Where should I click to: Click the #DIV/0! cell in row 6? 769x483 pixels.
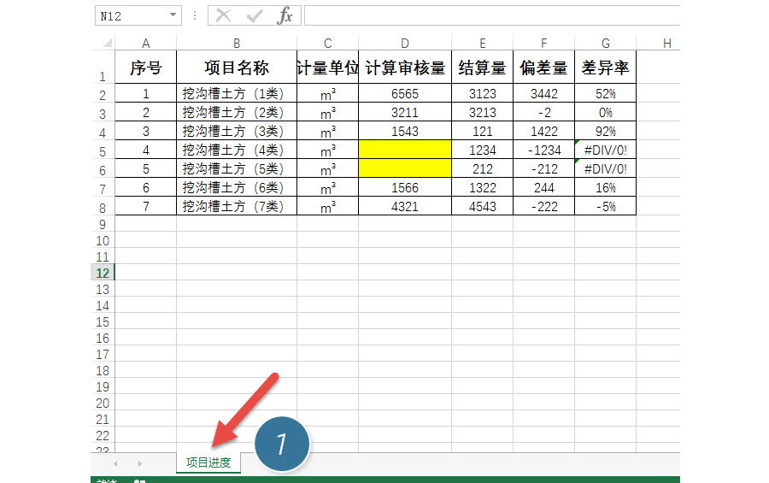605,168
